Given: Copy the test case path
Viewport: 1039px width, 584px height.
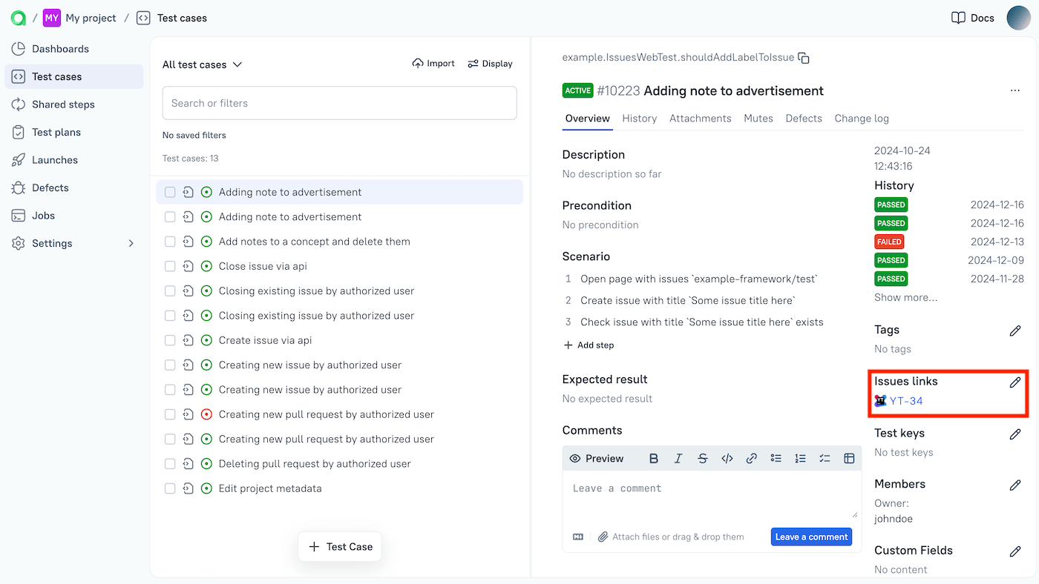Looking at the screenshot, I should (x=804, y=56).
